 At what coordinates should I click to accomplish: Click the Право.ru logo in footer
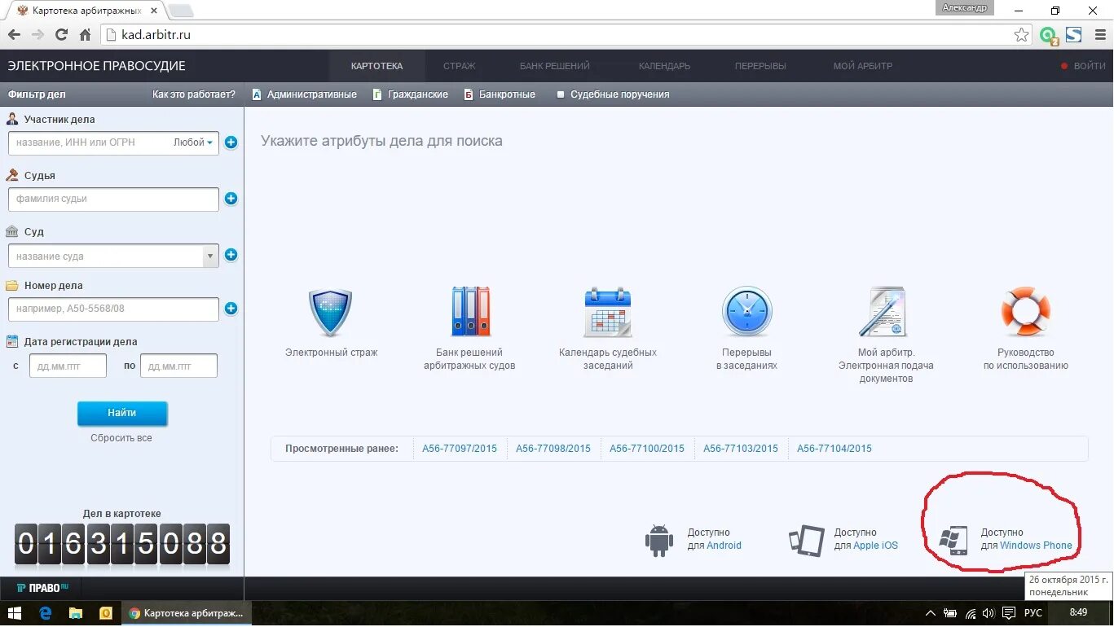pyautogui.click(x=43, y=588)
